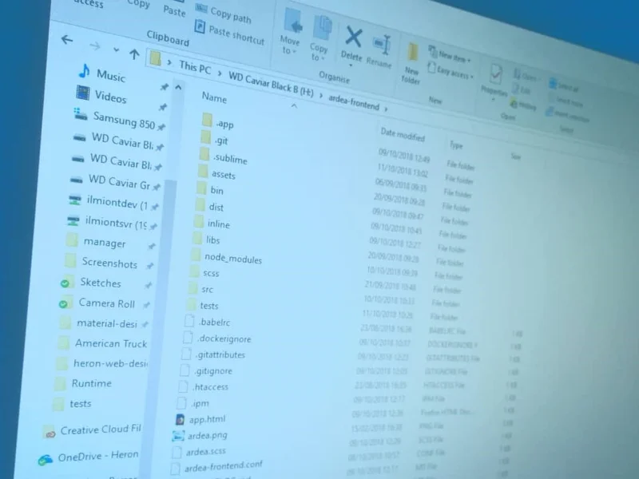Open Properties via the ribbon icon

tap(495, 74)
